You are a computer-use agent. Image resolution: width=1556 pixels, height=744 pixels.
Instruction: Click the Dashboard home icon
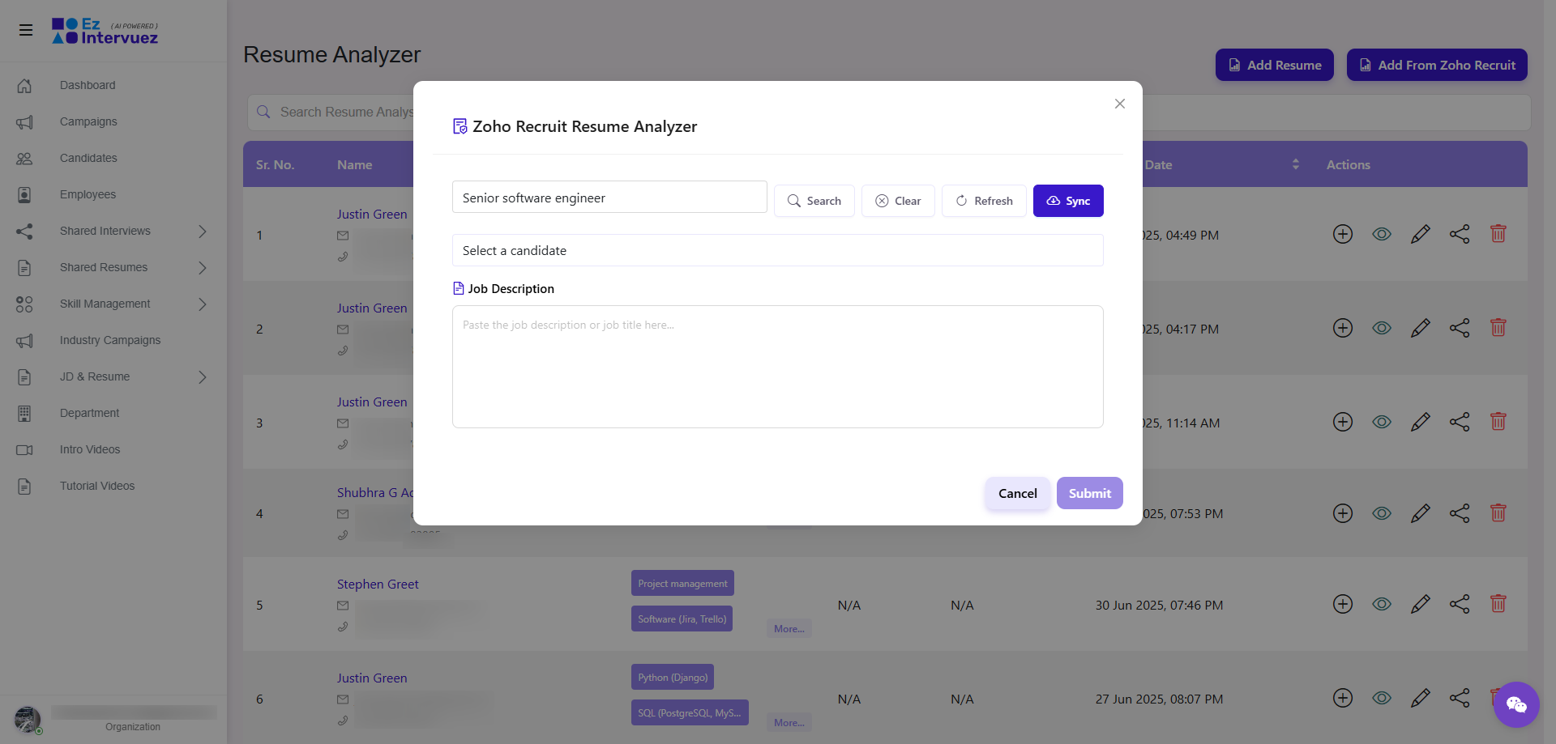click(24, 86)
